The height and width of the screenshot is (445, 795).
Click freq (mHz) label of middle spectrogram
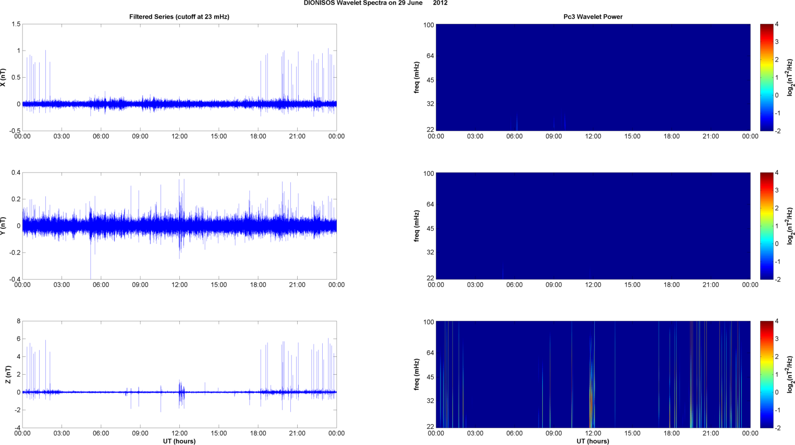coord(417,226)
